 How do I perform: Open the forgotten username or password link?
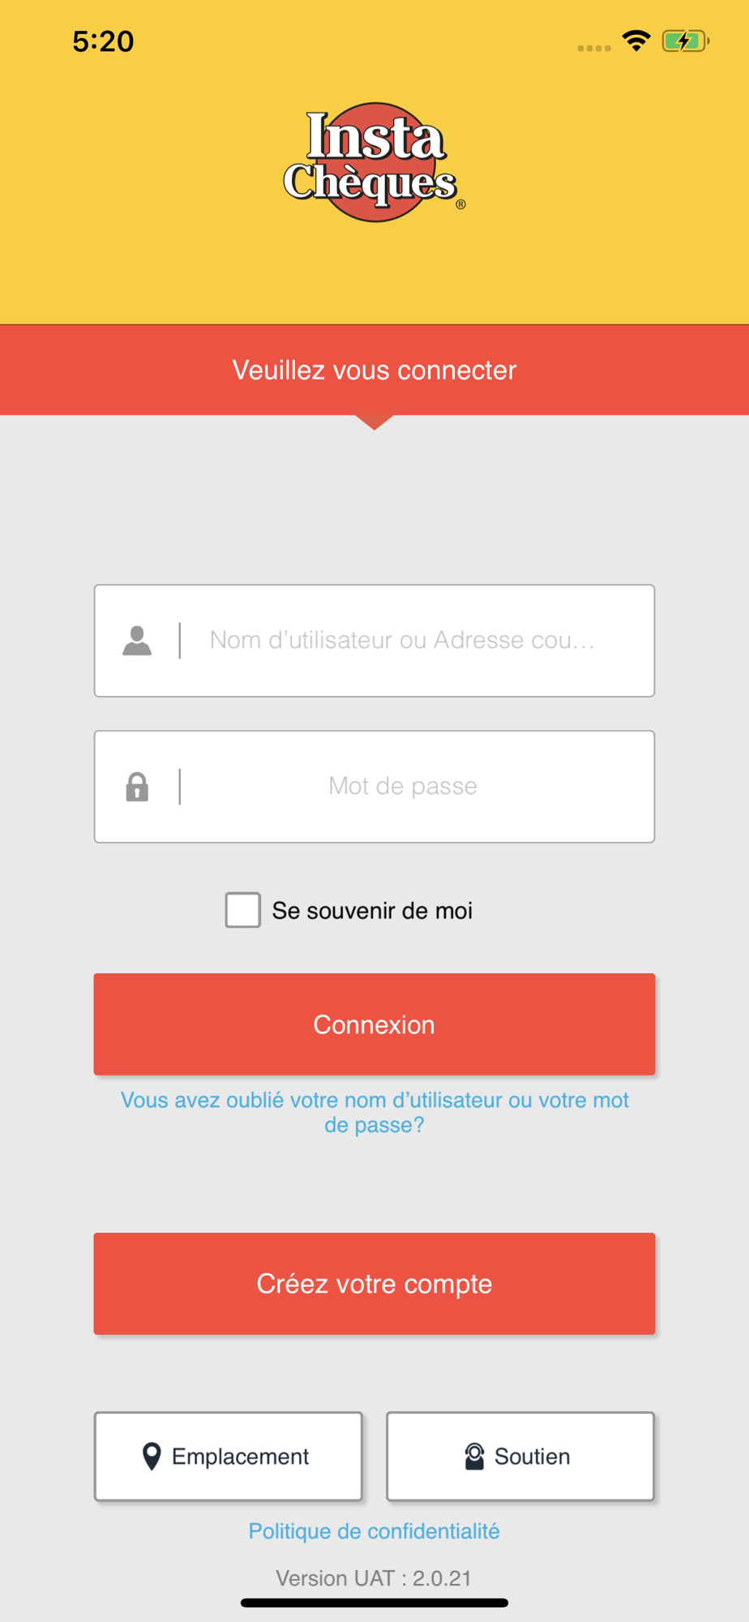(x=374, y=1112)
